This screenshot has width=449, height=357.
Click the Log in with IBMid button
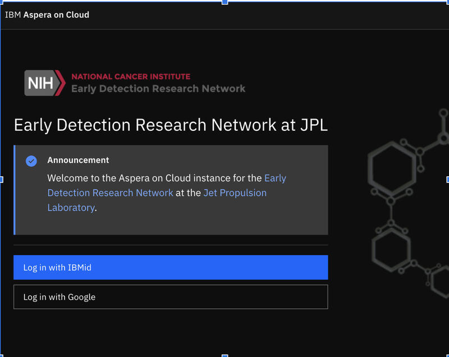[171, 267]
